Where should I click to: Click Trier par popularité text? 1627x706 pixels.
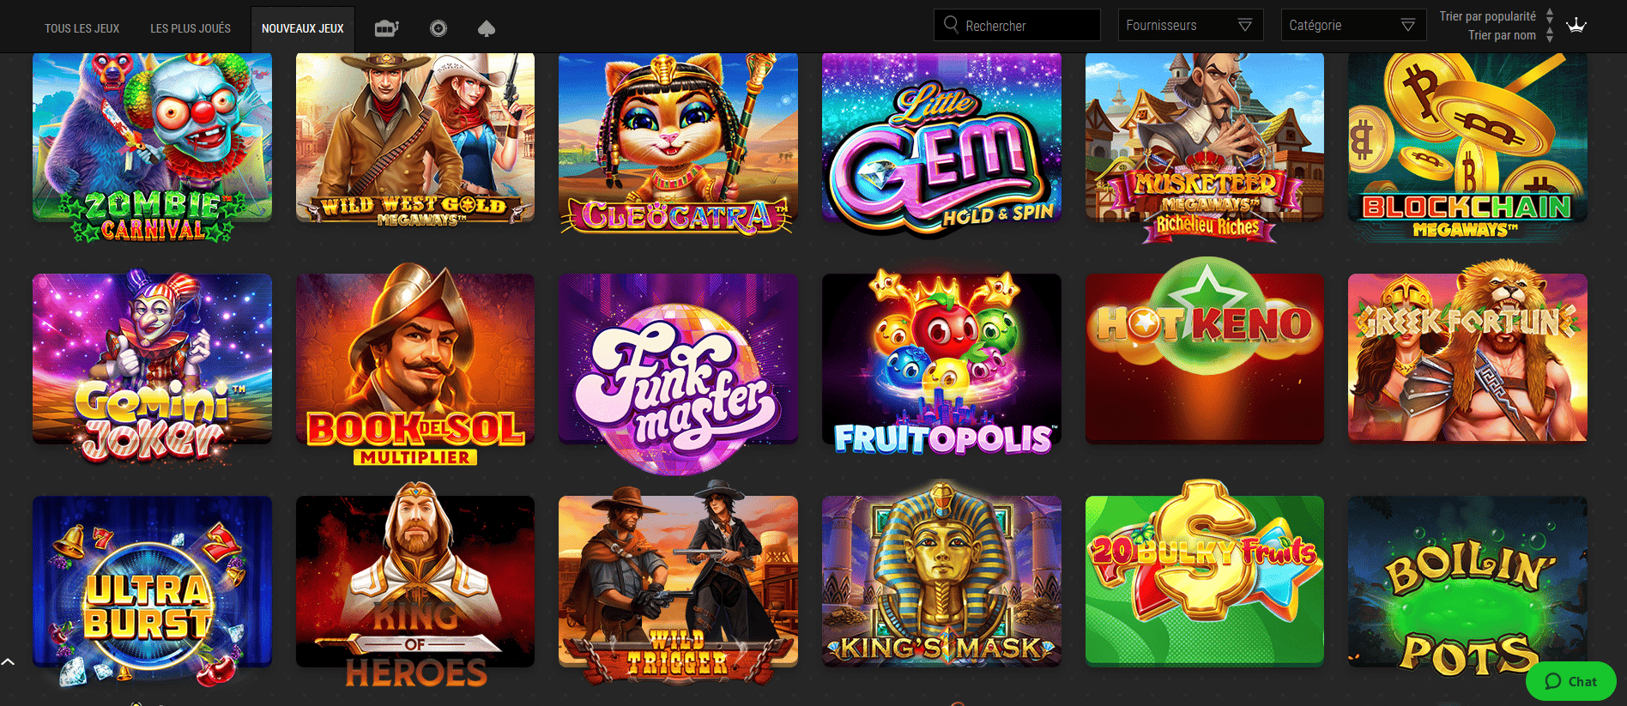[1488, 16]
